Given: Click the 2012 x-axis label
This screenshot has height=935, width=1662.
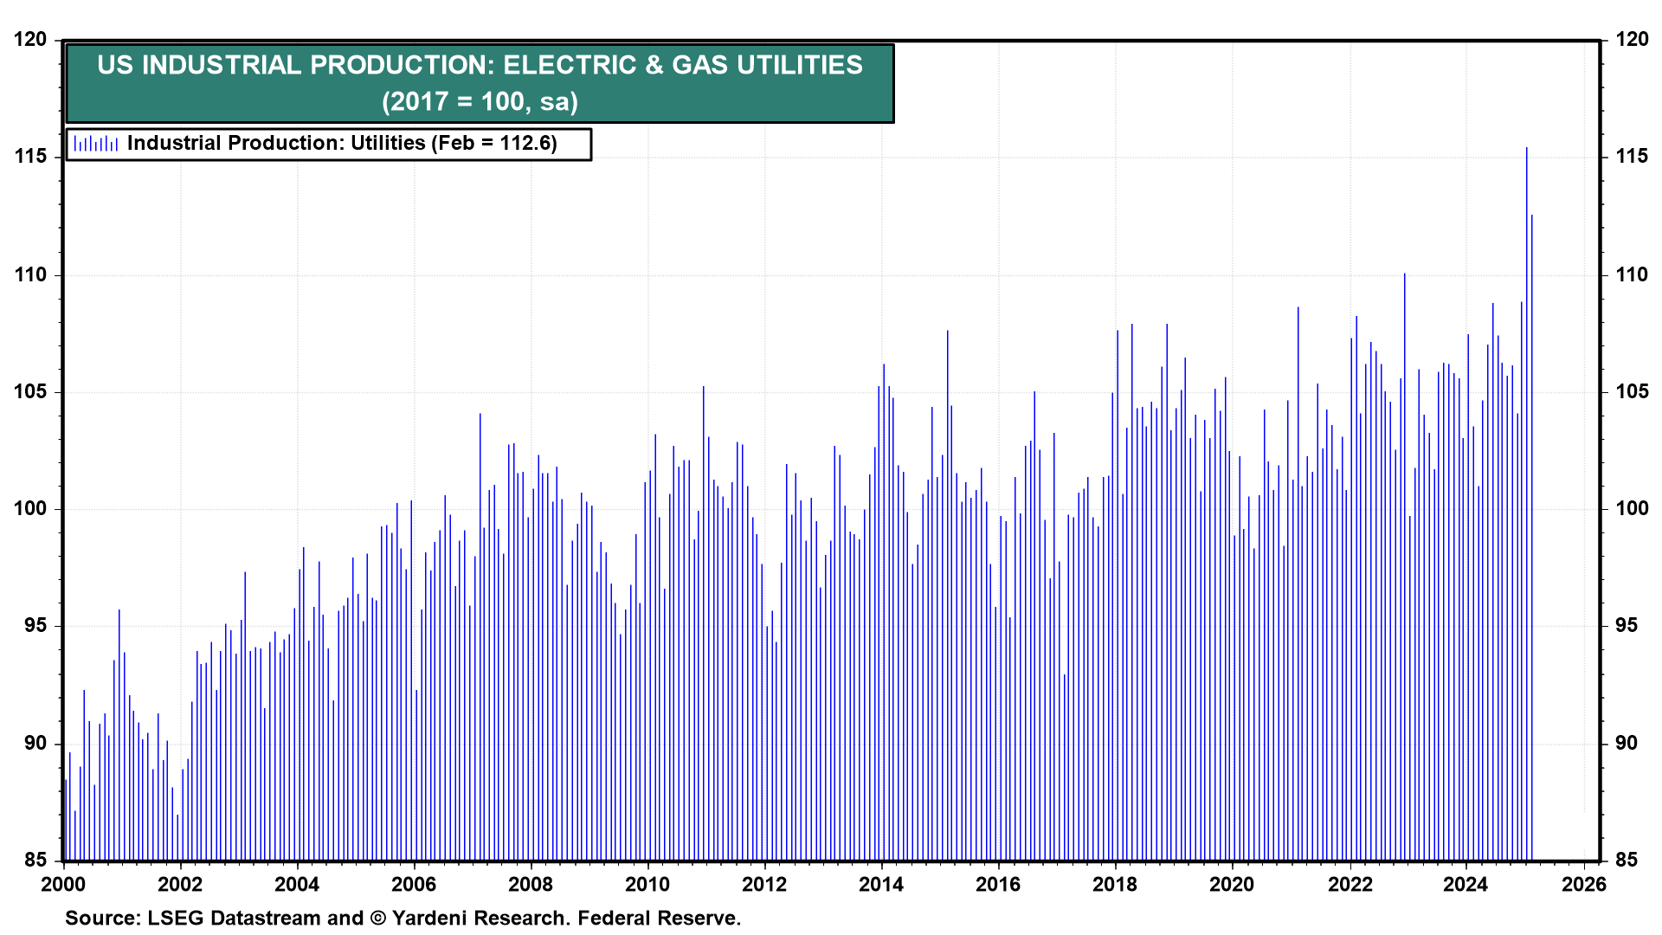Looking at the screenshot, I should [x=764, y=884].
